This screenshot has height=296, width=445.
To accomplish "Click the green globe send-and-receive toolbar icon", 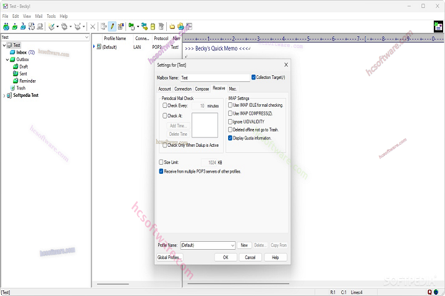I will (x=6, y=27).
